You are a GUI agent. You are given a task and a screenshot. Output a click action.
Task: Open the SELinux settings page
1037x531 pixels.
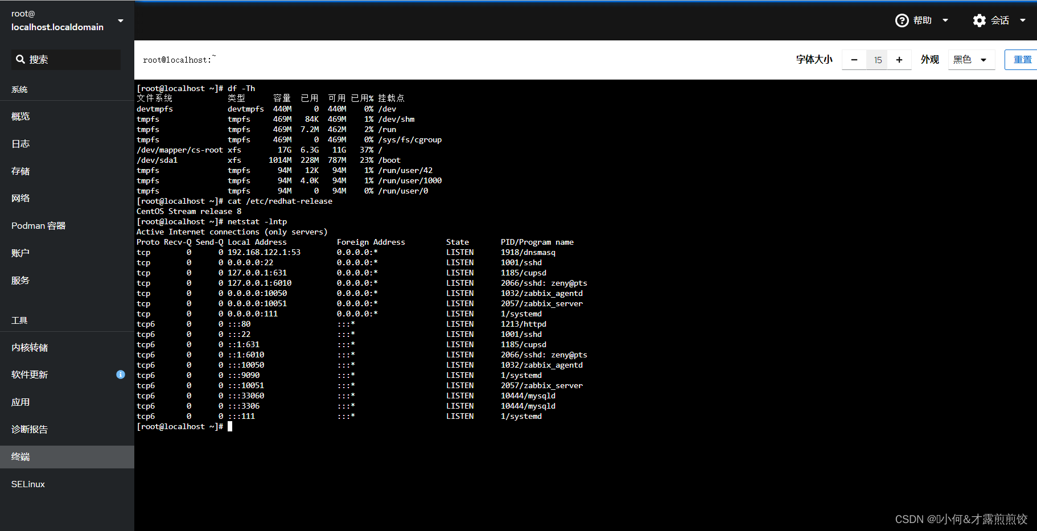pyautogui.click(x=27, y=484)
